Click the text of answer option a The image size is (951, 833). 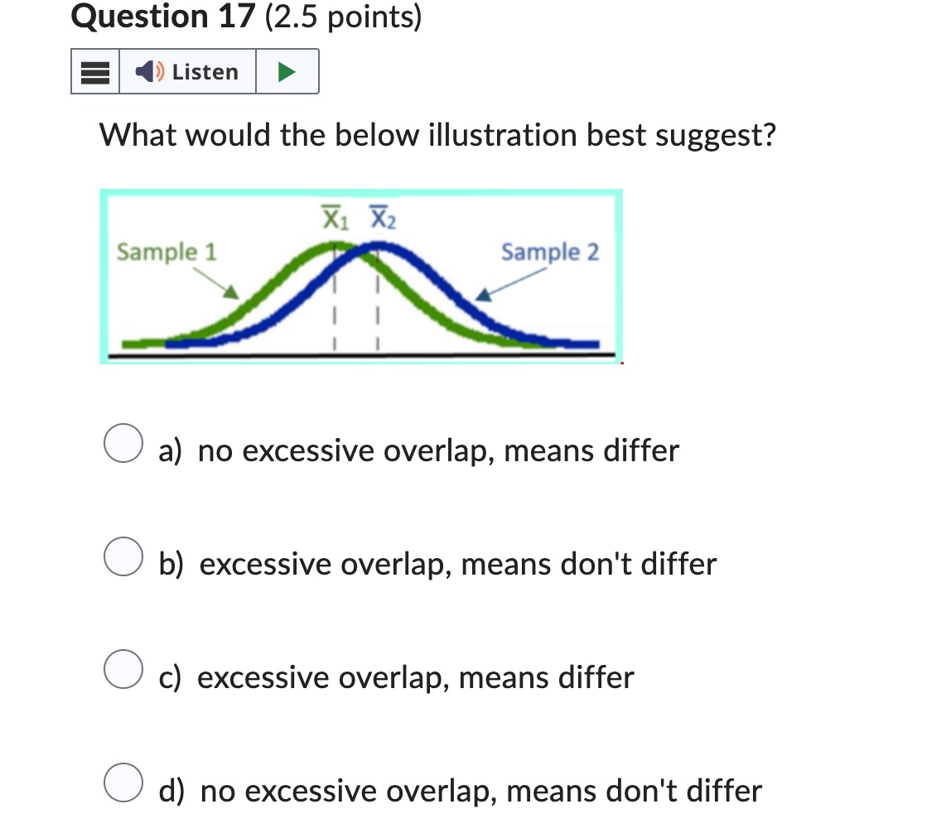[418, 450]
